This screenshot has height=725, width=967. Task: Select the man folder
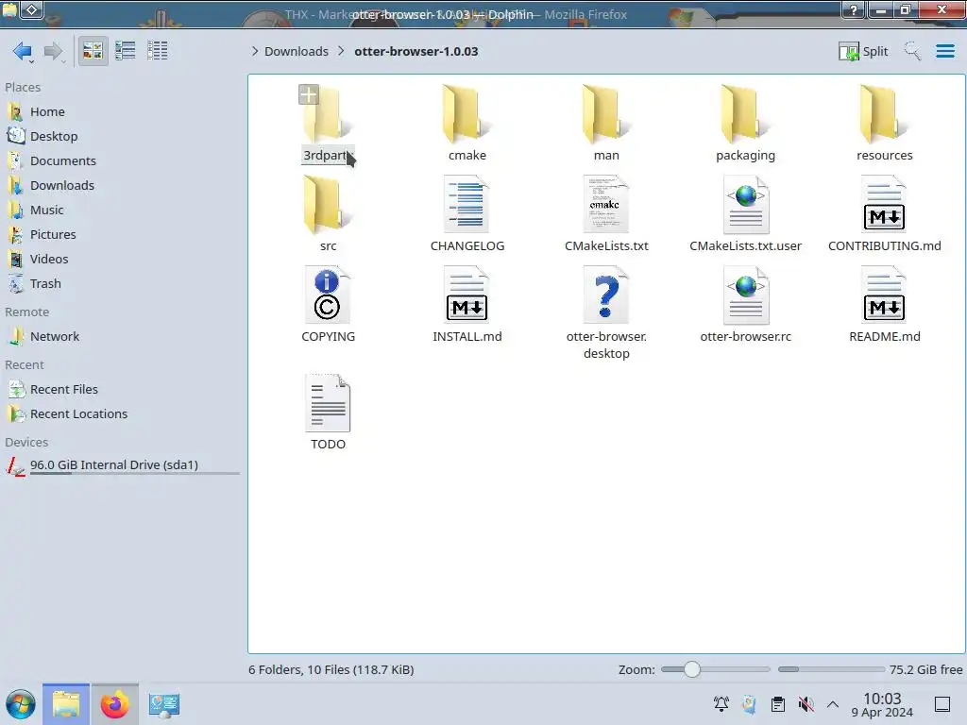[606, 124]
